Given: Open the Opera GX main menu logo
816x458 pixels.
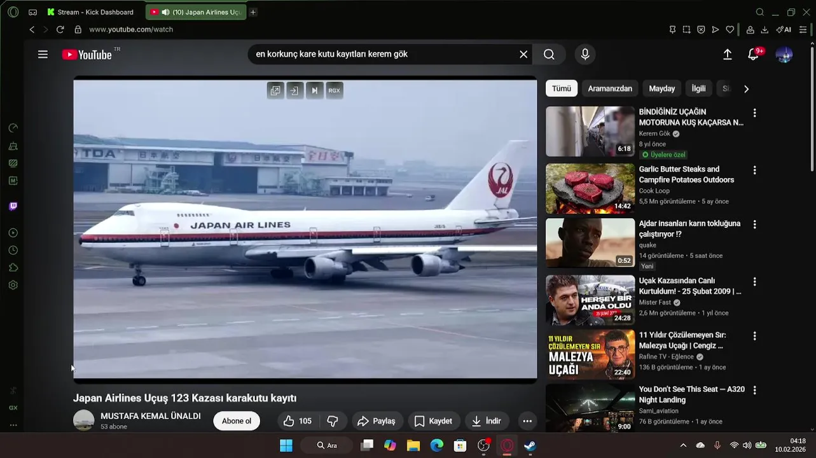Looking at the screenshot, I should 13,12.
